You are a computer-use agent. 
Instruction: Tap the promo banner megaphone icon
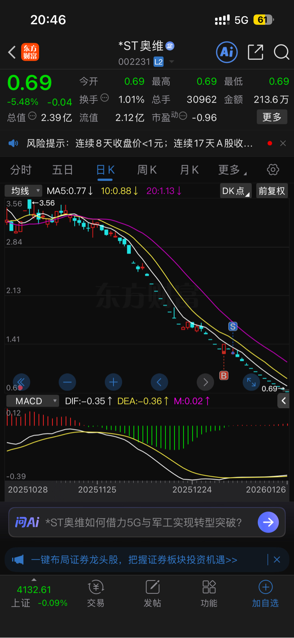coord(18,560)
